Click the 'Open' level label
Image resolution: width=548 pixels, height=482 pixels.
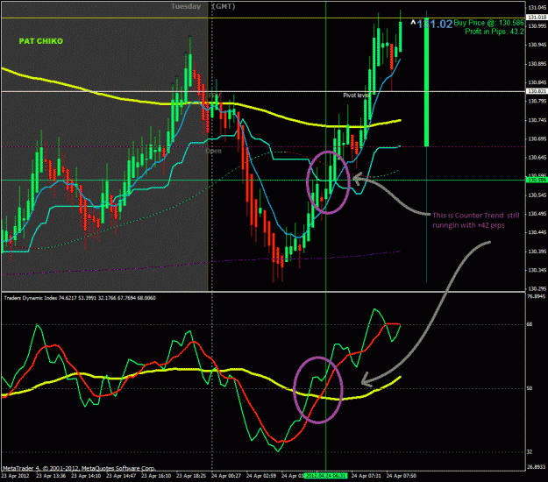(x=214, y=151)
